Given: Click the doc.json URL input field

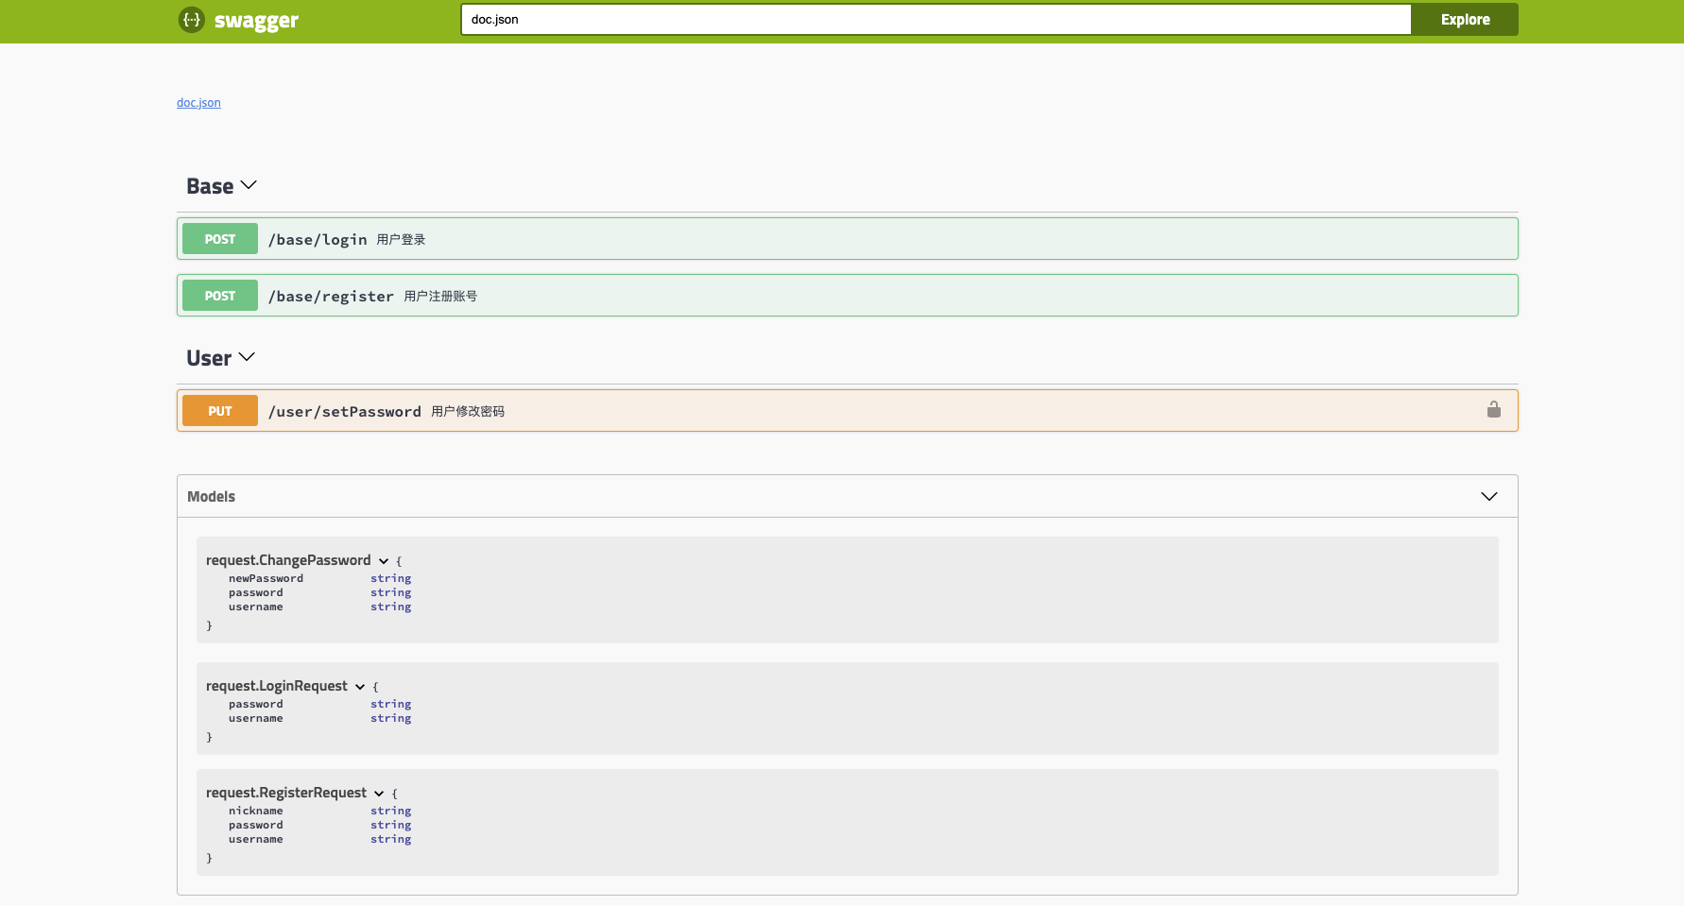Looking at the screenshot, I should (x=936, y=20).
